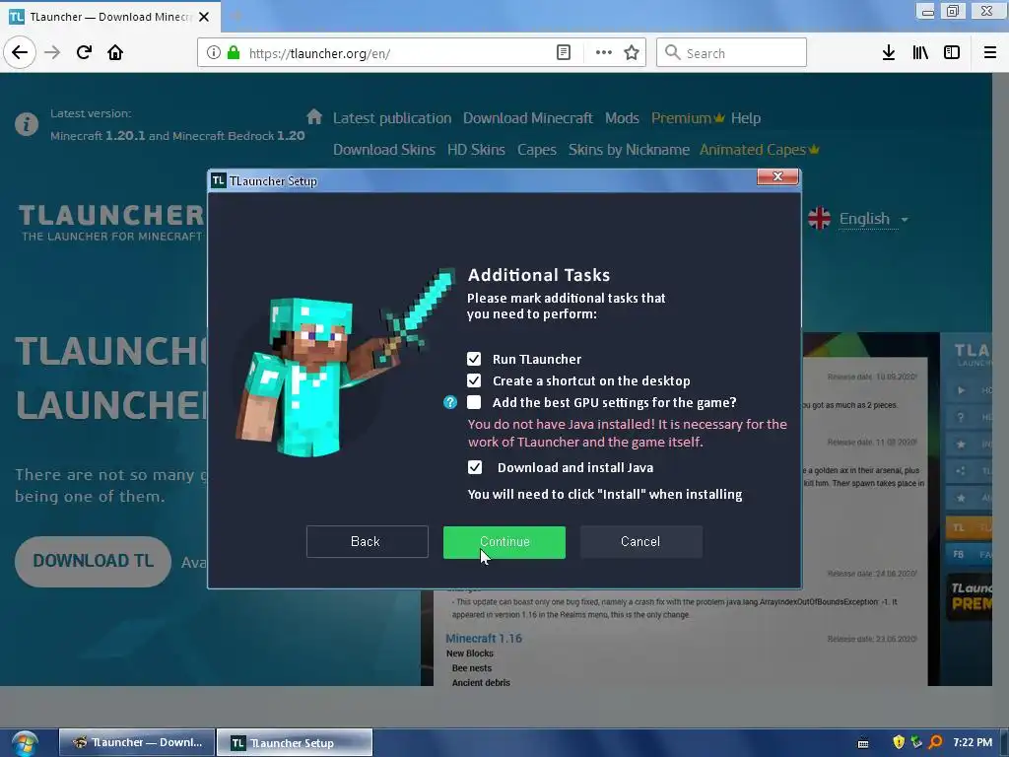The height and width of the screenshot is (757, 1009).
Task: Click the UK flag language icon
Action: click(x=819, y=218)
